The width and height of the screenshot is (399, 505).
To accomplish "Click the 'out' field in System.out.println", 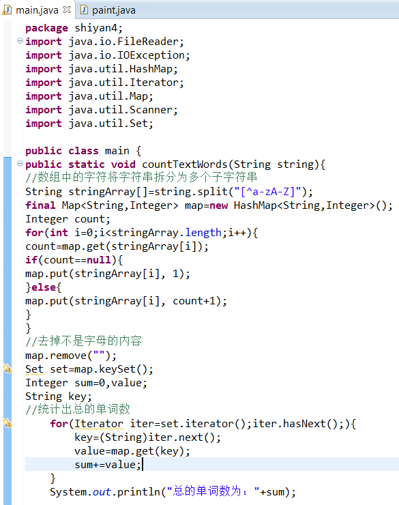I will [102, 493].
